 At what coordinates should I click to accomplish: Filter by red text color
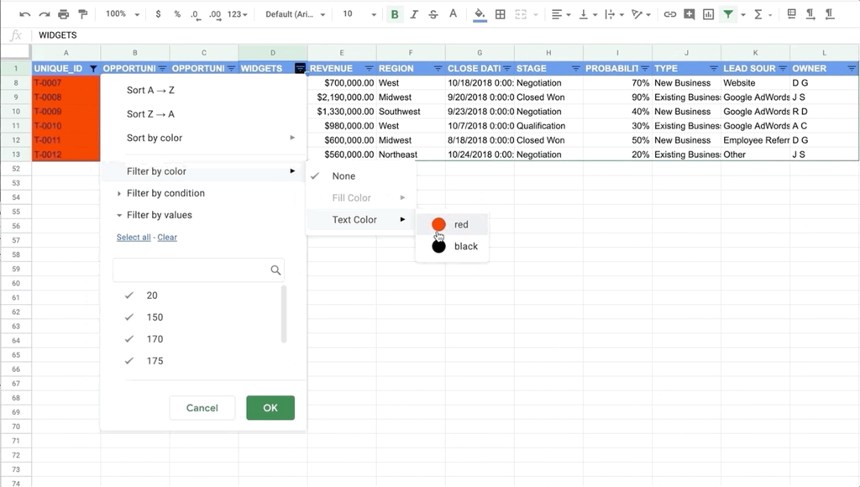tap(452, 225)
